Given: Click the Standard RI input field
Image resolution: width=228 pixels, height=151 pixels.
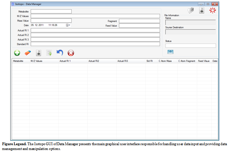Looking at the screenshot, I should [x=95, y=44].
